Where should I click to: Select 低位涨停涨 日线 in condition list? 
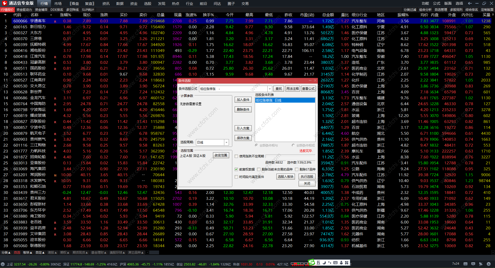pyautogui.click(x=285, y=100)
